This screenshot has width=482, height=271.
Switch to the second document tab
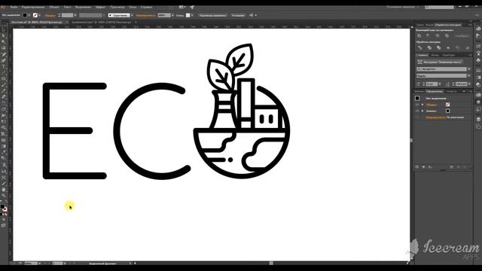(x=102, y=22)
